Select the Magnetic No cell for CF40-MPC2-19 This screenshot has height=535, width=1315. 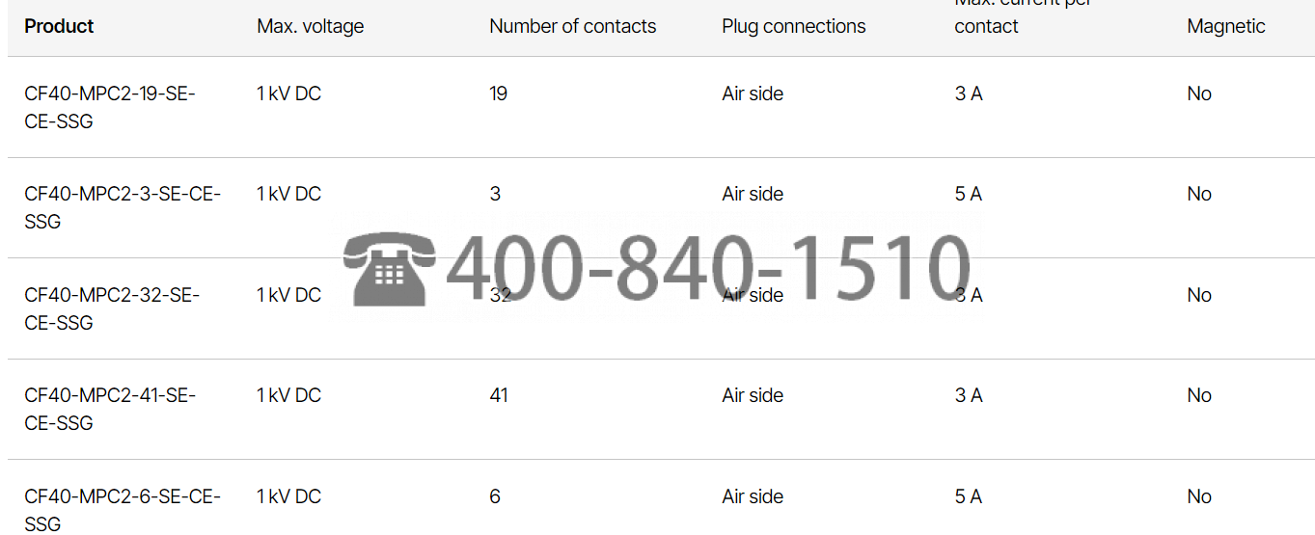(1199, 94)
